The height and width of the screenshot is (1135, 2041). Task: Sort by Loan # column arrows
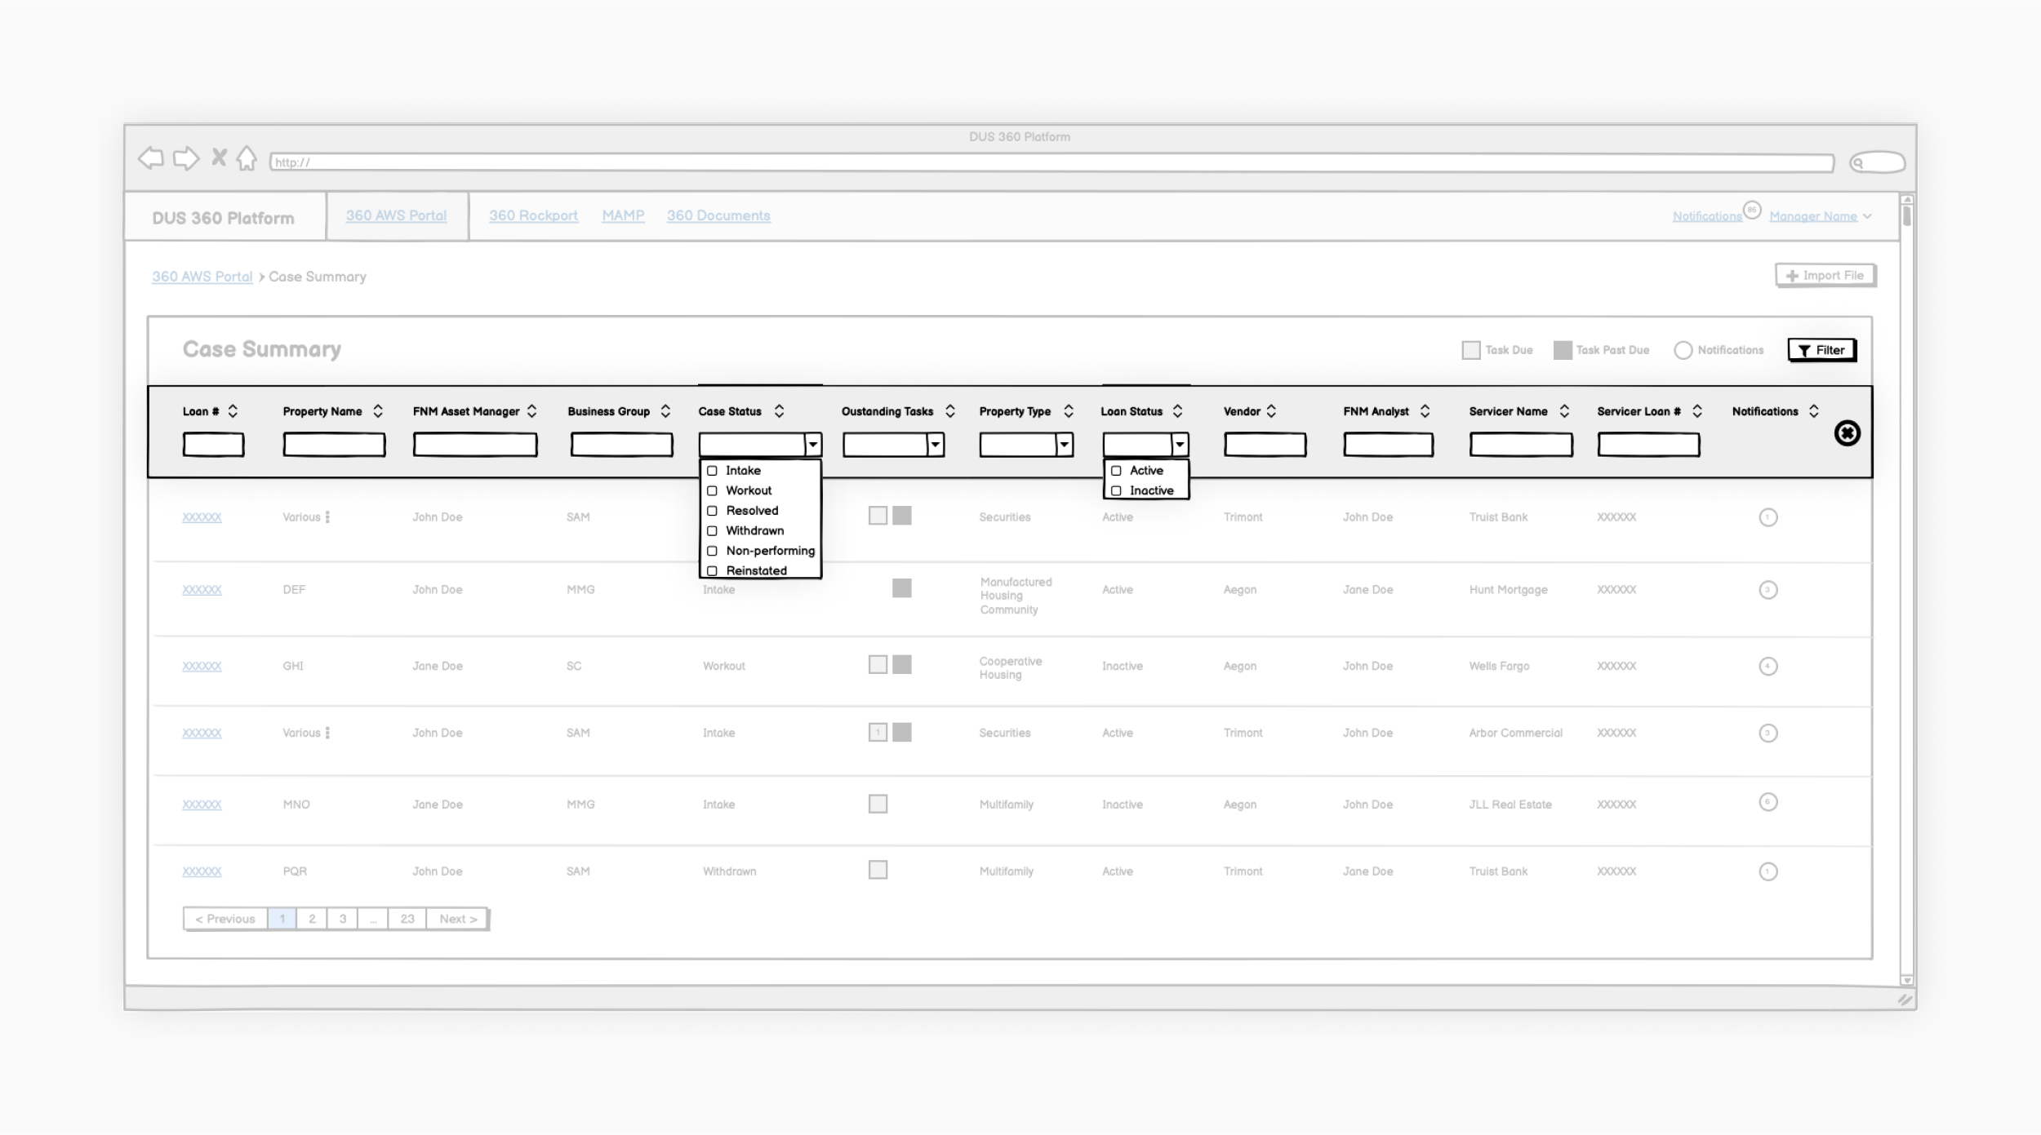pyautogui.click(x=233, y=411)
